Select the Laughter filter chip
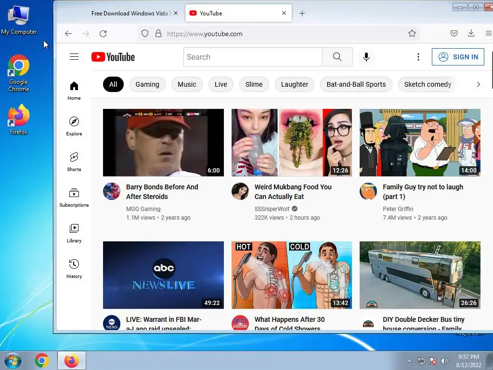493x370 pixels. [x=295, y=84]
